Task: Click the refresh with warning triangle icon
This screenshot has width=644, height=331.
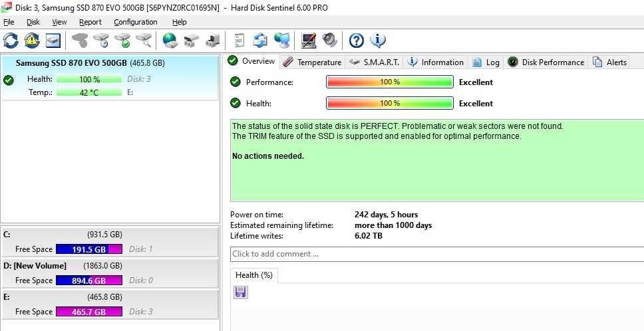Action: [32, 40]
